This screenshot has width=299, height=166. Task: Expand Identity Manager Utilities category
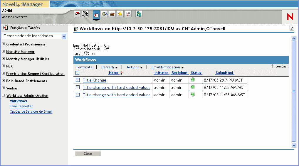pyautogui.click(x=3, y=59)
